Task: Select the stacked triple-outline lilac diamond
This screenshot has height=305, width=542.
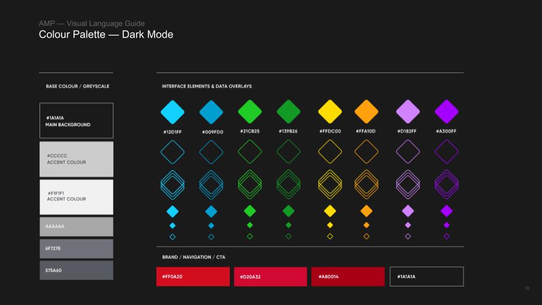Action: coord(408,184)
